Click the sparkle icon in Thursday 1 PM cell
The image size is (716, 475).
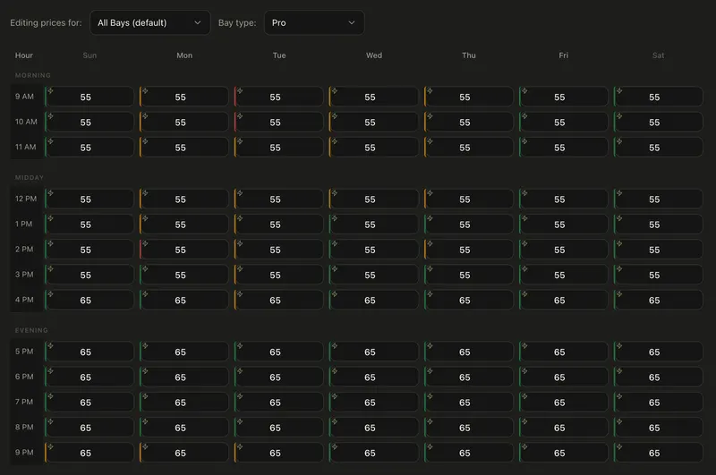point(430,218)
